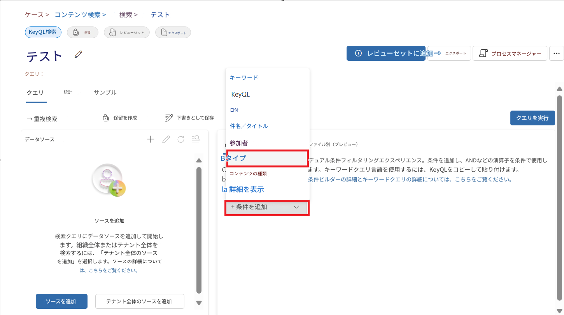Screen dimensions: 564x315
Task: Click the pencil icon beside the テスト title
Action: point(79,55)
